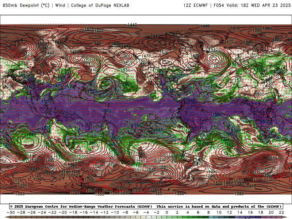Click the -22 value on the color scale
Image resolution: width=292 pixels, height=219 pixels.
[52, 212]
